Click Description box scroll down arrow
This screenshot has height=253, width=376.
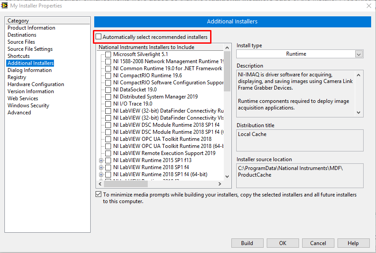(358, 112)
